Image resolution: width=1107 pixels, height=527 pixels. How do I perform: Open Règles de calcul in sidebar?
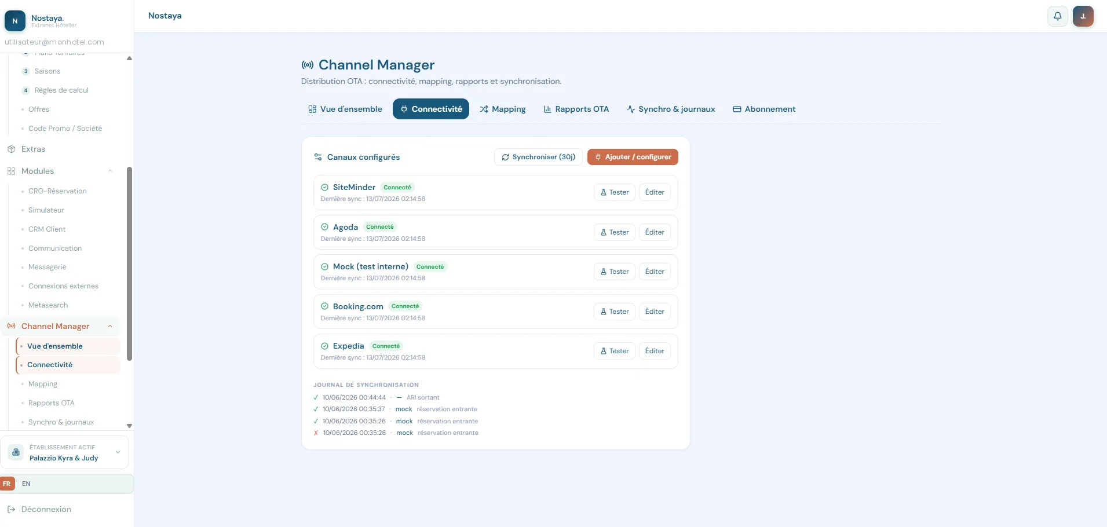coord(61,90)
